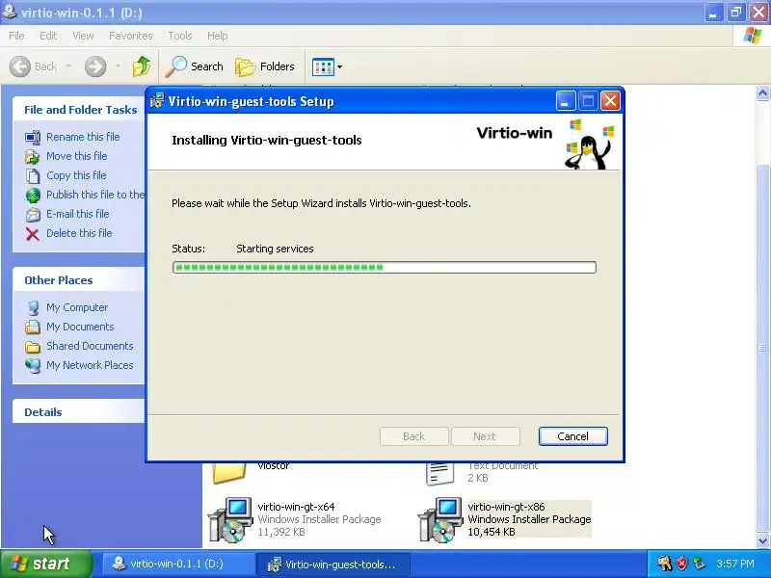The image size is (771, 578).
Task: Click the Windows flag logo in Explorer
Action: tap(753, 36)
